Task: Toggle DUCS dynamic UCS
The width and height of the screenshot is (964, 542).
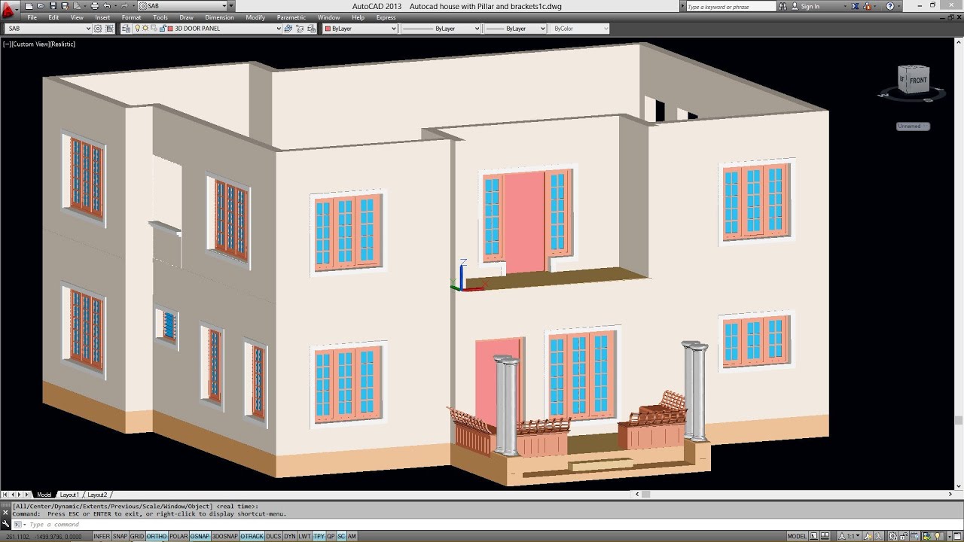Action: tap(273, 536)
